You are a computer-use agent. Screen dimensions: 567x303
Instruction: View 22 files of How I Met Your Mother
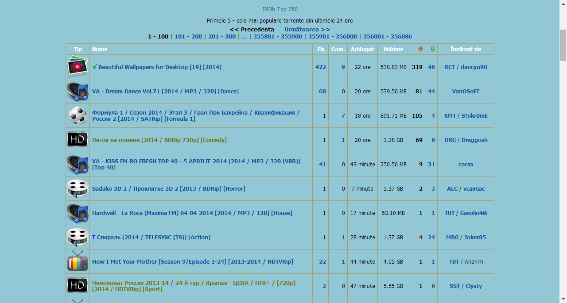coord(322,261)
